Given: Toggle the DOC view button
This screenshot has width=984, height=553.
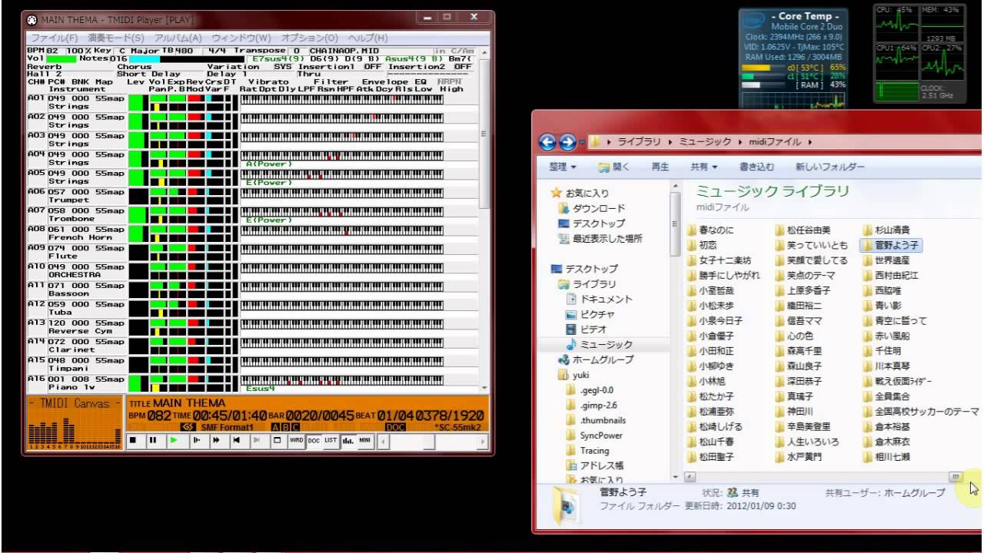Looking at the screenshot, I should 314,440.
